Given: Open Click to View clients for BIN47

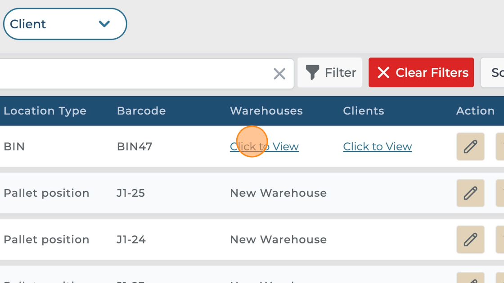Looking at the screenshot, I should tap(377, 147).
